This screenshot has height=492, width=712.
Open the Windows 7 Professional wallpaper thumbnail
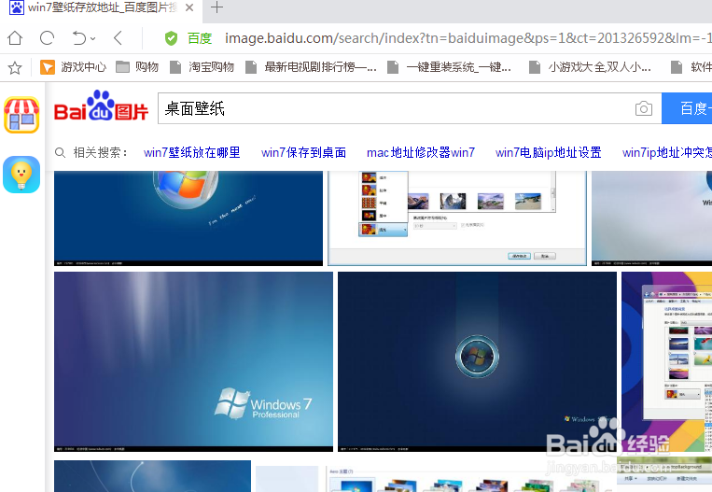pos(193,361)
